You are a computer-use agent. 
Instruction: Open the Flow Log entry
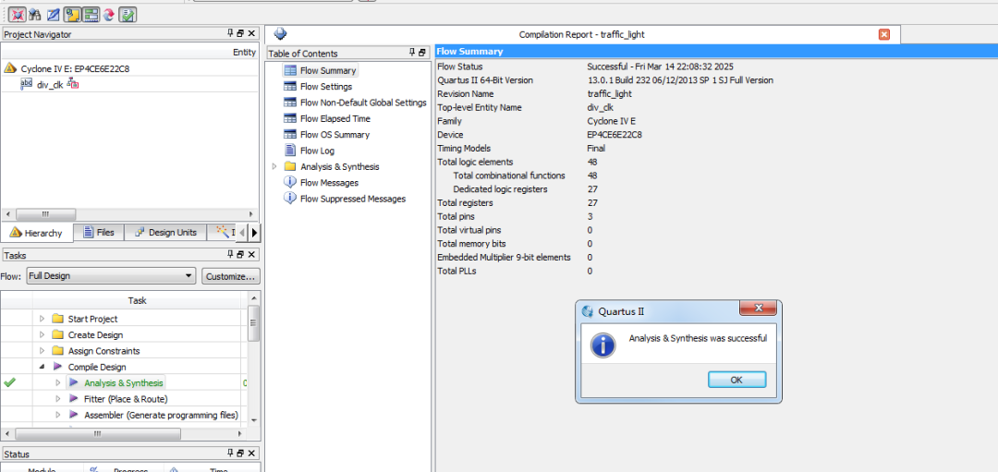click(316, 151)
